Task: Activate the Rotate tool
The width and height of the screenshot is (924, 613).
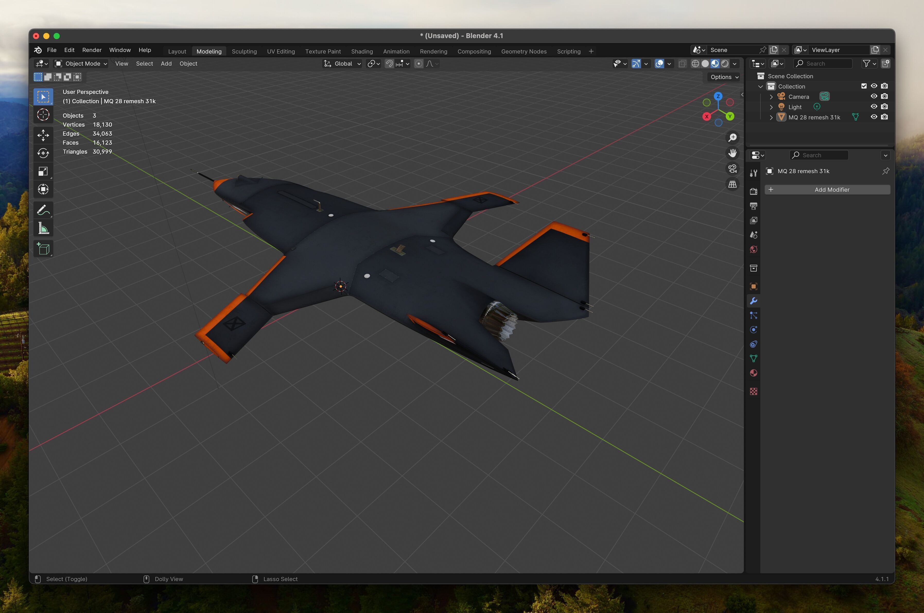Action: point(43,153)
